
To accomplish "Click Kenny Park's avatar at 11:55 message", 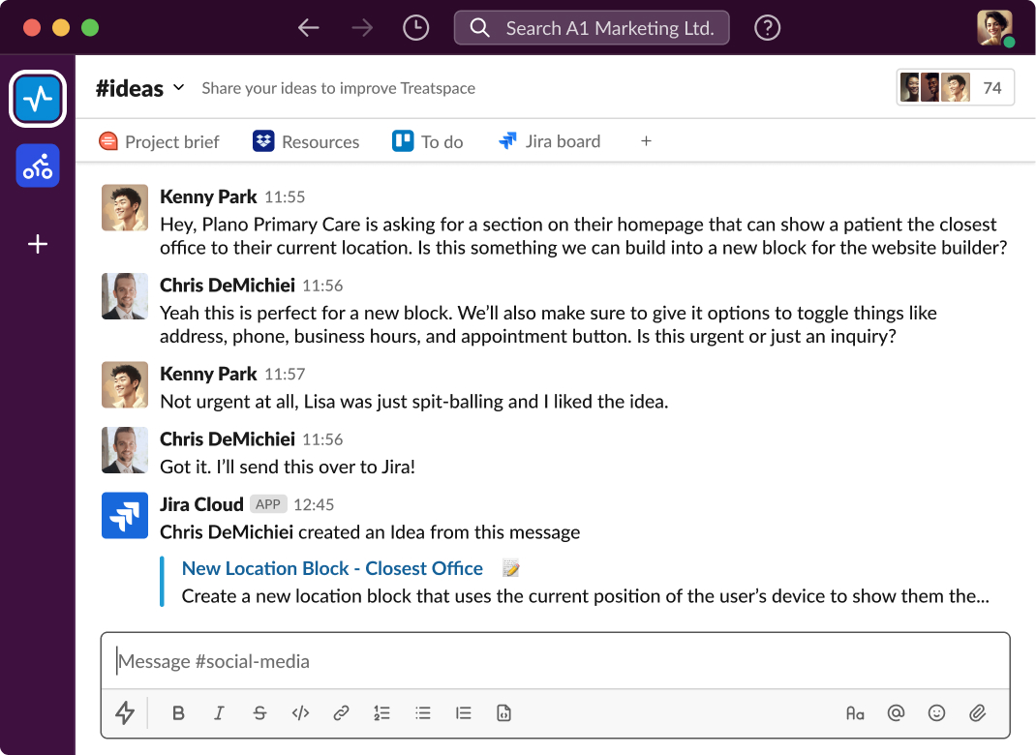I will click(x=125, y=207).
